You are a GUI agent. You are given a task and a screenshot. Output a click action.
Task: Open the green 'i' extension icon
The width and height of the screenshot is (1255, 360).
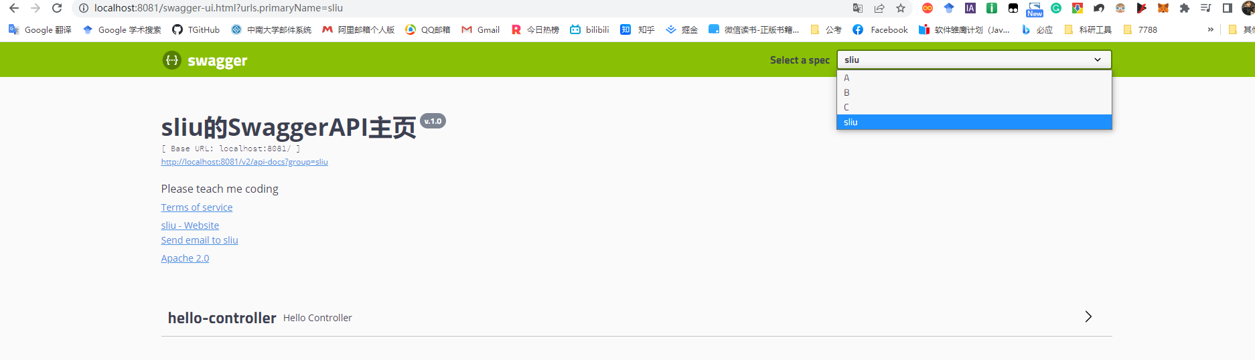pos(992,8)
